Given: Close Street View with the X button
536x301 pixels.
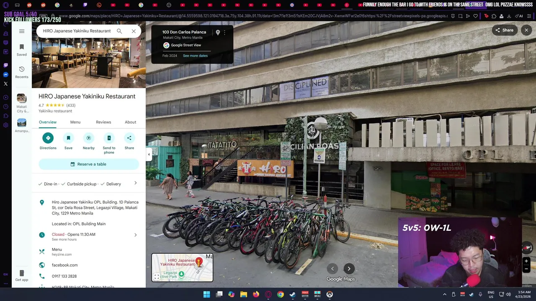Looking at the screenshot, I should 526,30.
